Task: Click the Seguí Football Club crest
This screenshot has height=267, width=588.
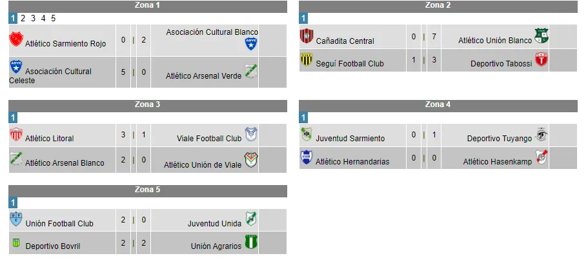Action: (307, 60)
